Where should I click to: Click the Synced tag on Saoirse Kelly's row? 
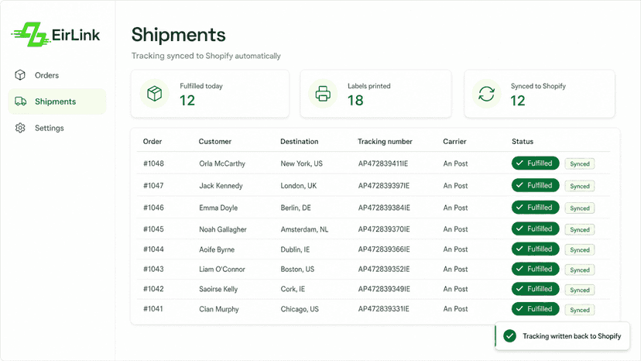click(x=580, y=290)
